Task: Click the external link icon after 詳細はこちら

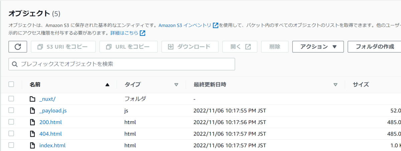Action: coord(143,33)
